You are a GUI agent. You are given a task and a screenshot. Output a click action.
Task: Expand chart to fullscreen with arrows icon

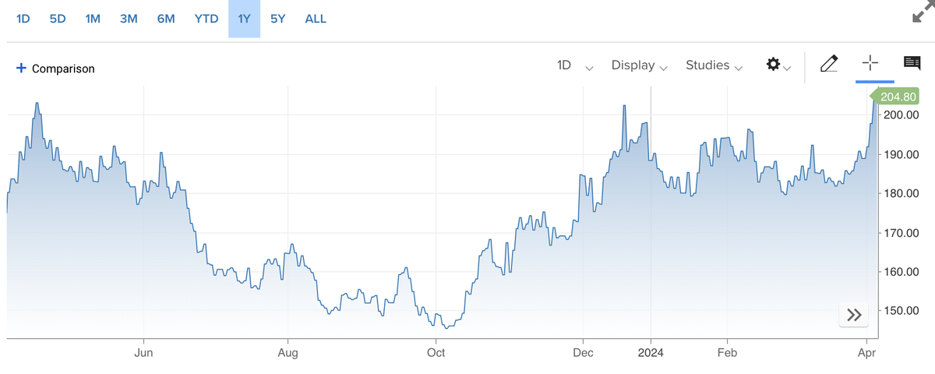pos(922,14)
